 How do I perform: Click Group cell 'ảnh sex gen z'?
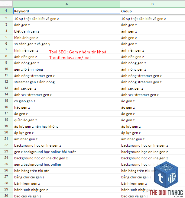[x=152, y=88]
